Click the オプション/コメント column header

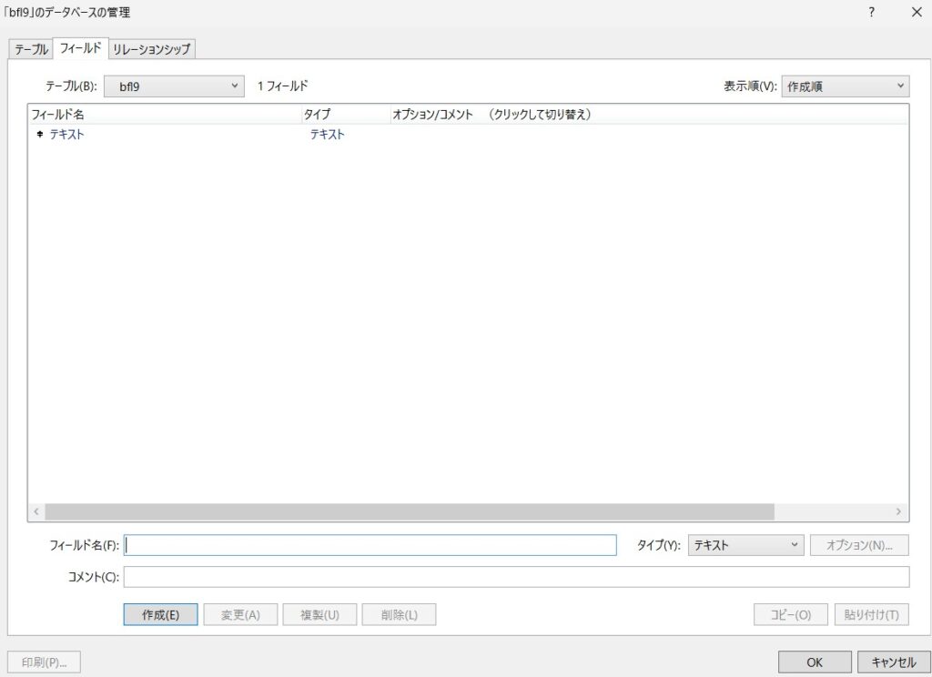(648, 114)
